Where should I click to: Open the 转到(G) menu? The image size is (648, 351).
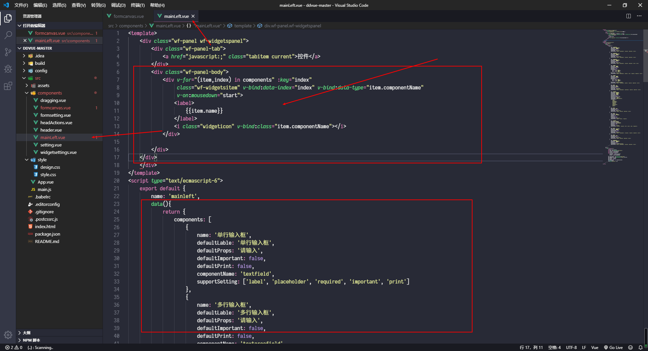pos(98,5)
